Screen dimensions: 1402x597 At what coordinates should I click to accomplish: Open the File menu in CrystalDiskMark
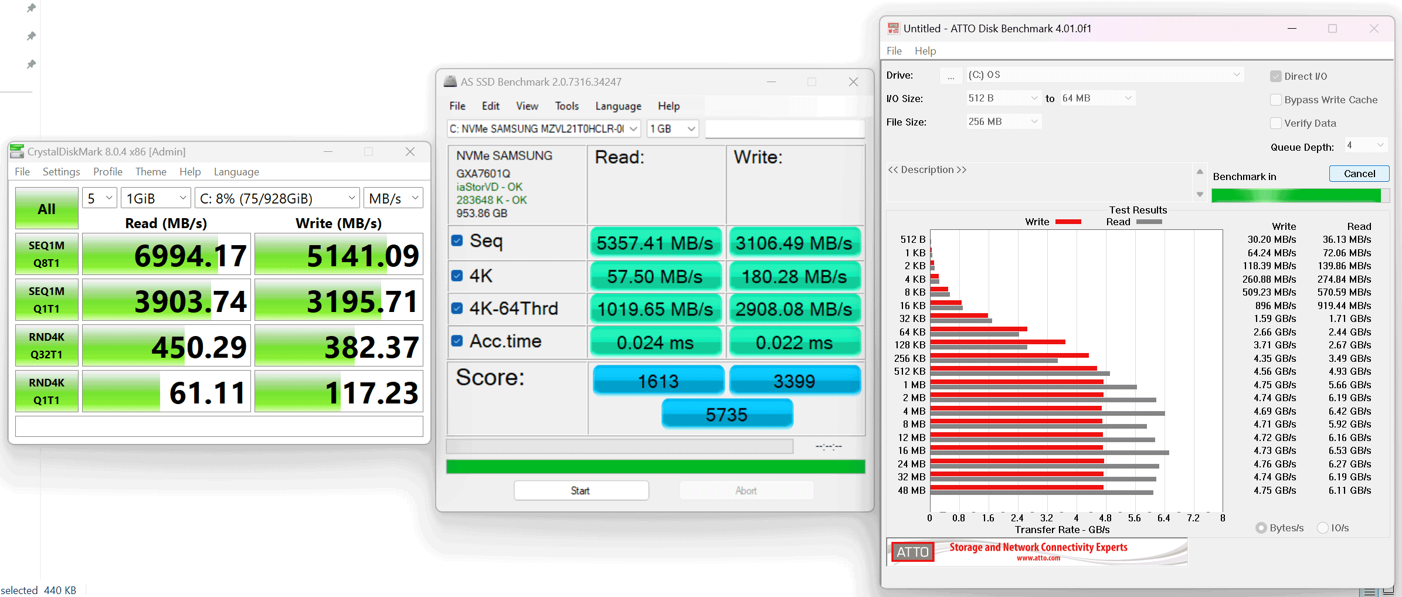click(x=22, y=171)
